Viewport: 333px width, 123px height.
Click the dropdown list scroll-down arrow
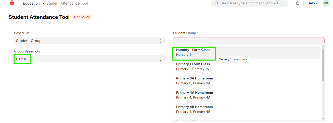click(323, 119)
